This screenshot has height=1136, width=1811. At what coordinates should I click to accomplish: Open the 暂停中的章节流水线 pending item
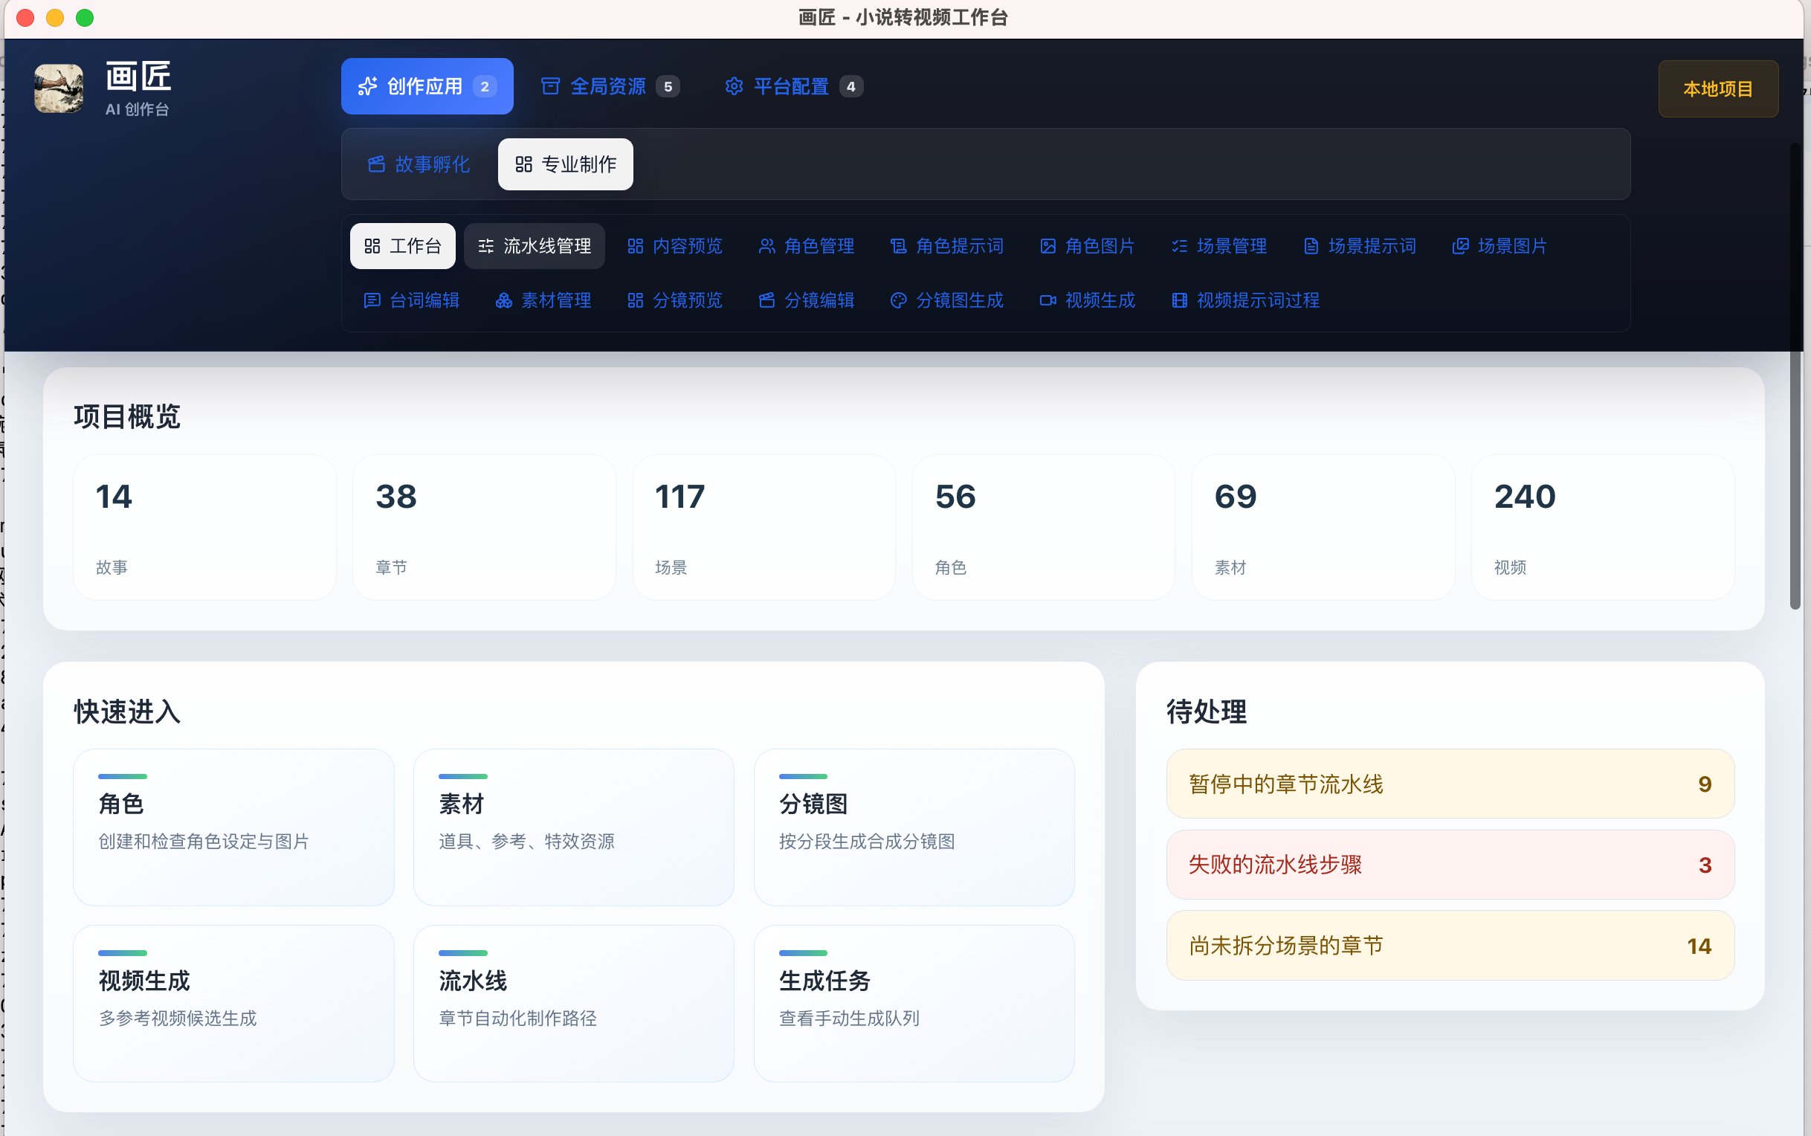pos(1450,784)
